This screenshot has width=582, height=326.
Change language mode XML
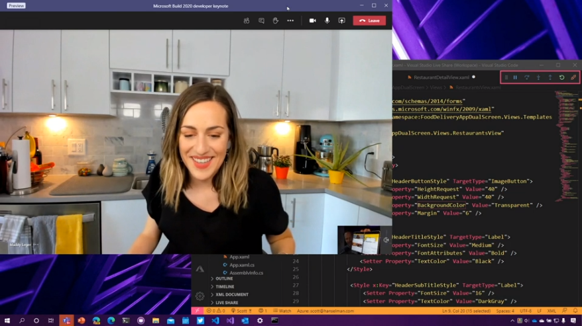point(552,311)
